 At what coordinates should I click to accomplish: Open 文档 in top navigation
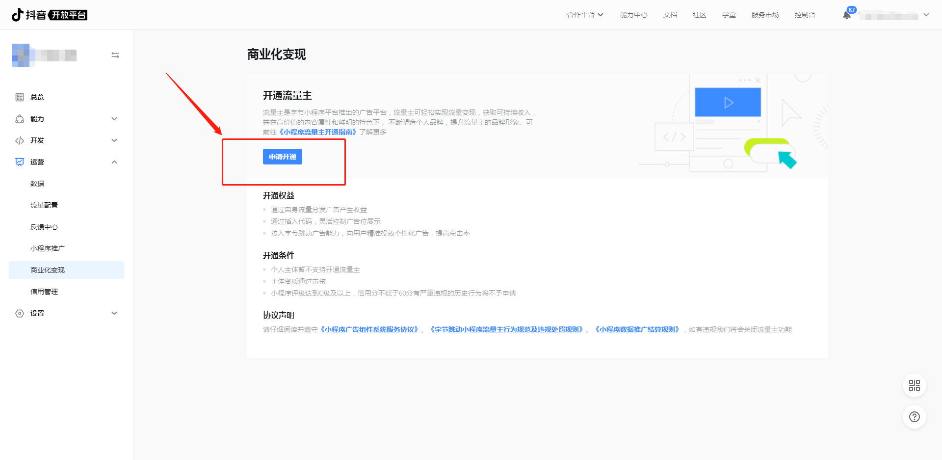point(670,15)
